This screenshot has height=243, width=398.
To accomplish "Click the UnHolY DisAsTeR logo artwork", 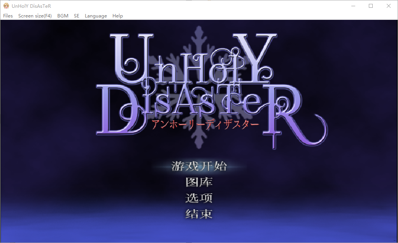I will pos(210,86).
